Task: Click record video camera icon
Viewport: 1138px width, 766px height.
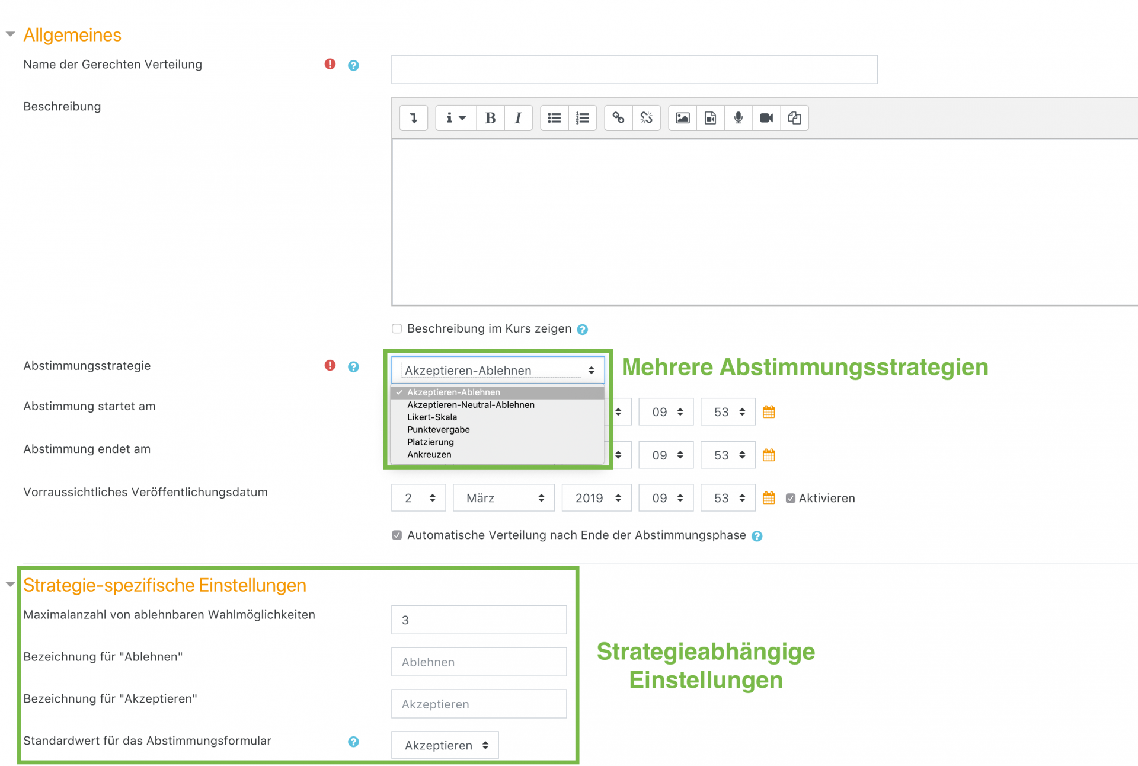Action: (x=766, y=118)
